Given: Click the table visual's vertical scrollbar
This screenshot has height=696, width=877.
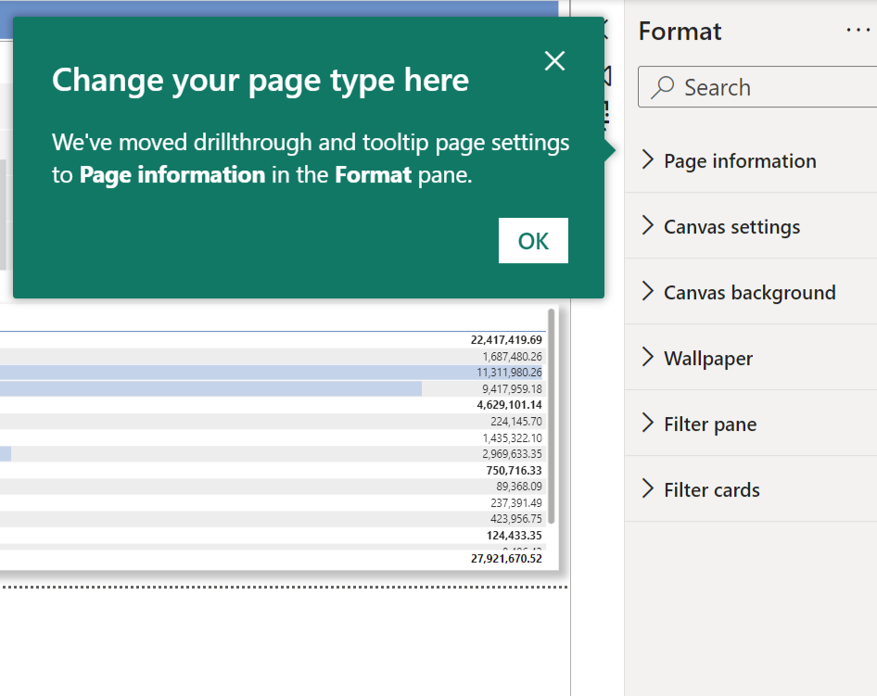Looking at the screenshot, I should click(551, 416).
